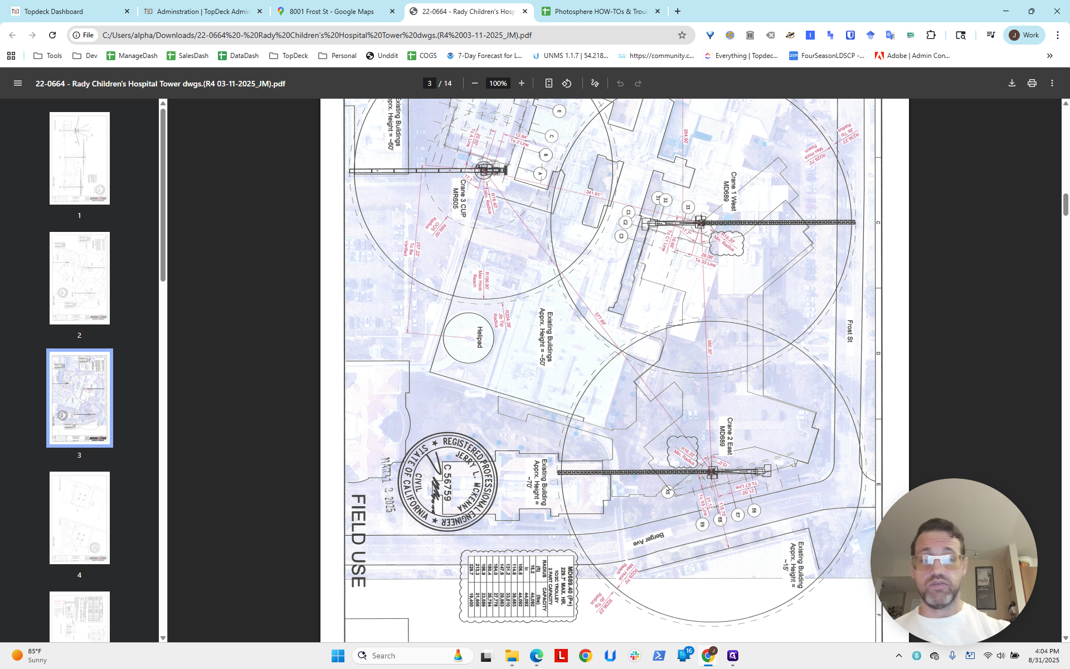Bookmark this page with the star icon
The width and height of the screenshot is (1070, 669).
pyautogui.click(x=682, y=35)
